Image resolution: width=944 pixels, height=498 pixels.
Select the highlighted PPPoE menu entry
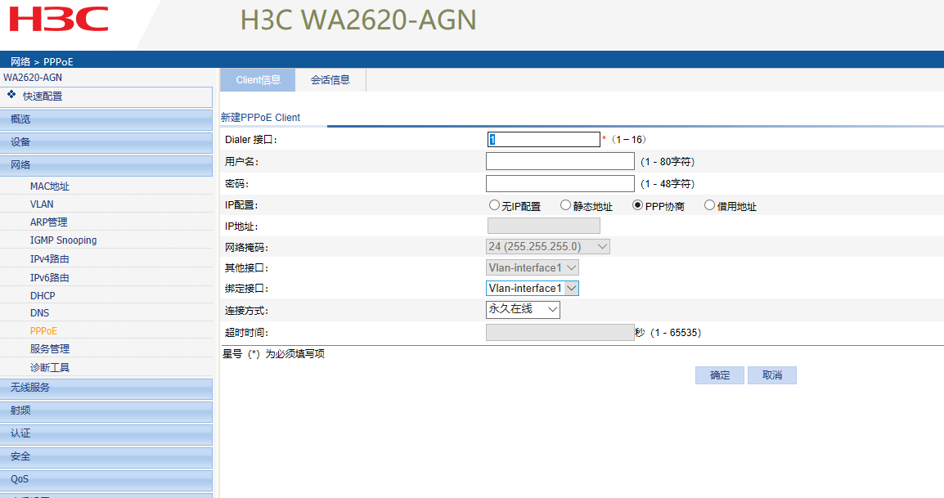pyautogui.click(x=43, y=331)
